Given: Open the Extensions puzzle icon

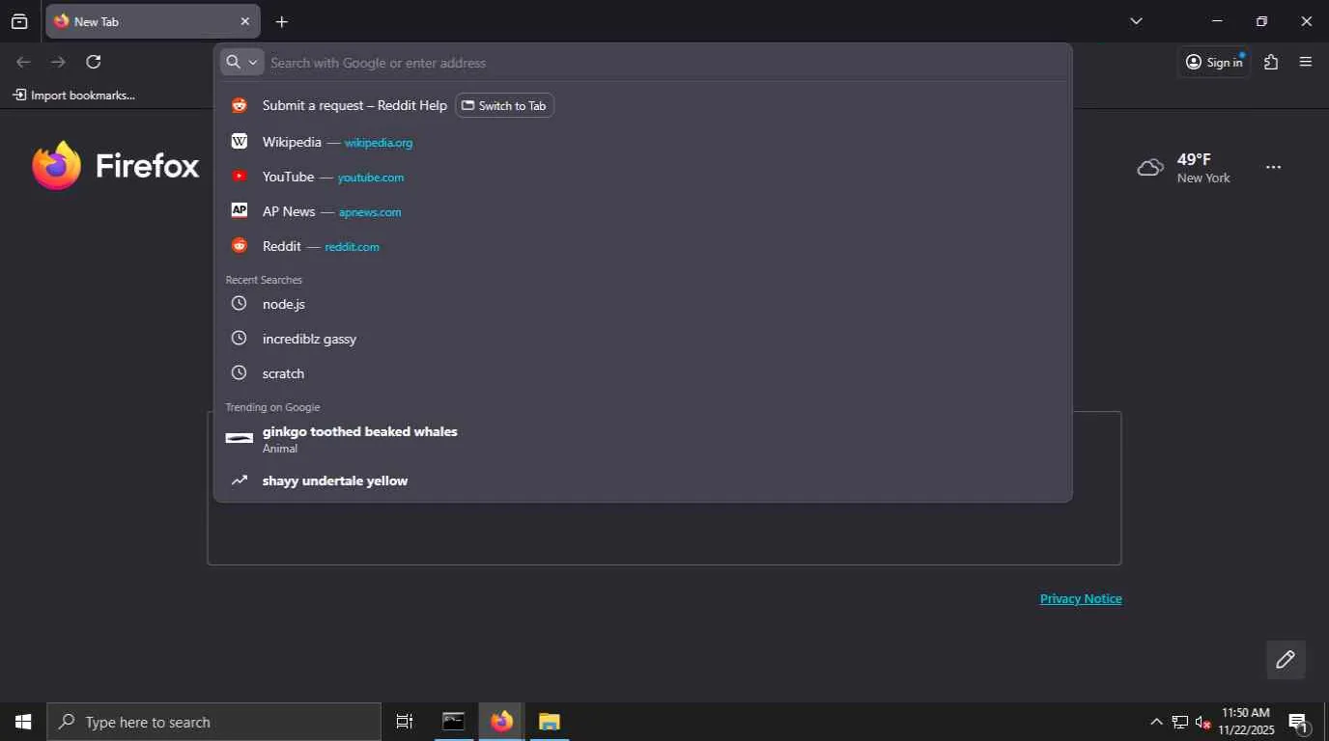Looking at the screenshot, I should coord(1271,62).
